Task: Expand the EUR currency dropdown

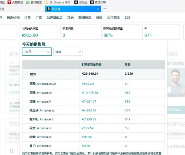Action: pos(68,52)
